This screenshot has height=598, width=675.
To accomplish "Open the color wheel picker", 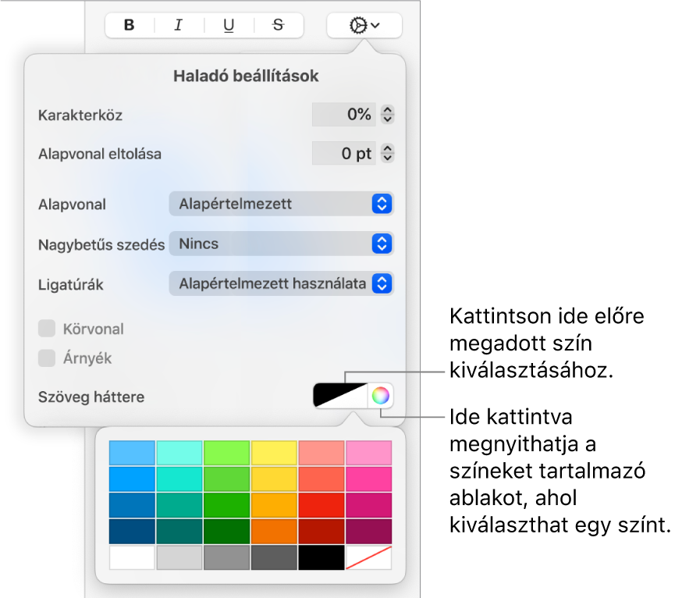I will 380,396.
